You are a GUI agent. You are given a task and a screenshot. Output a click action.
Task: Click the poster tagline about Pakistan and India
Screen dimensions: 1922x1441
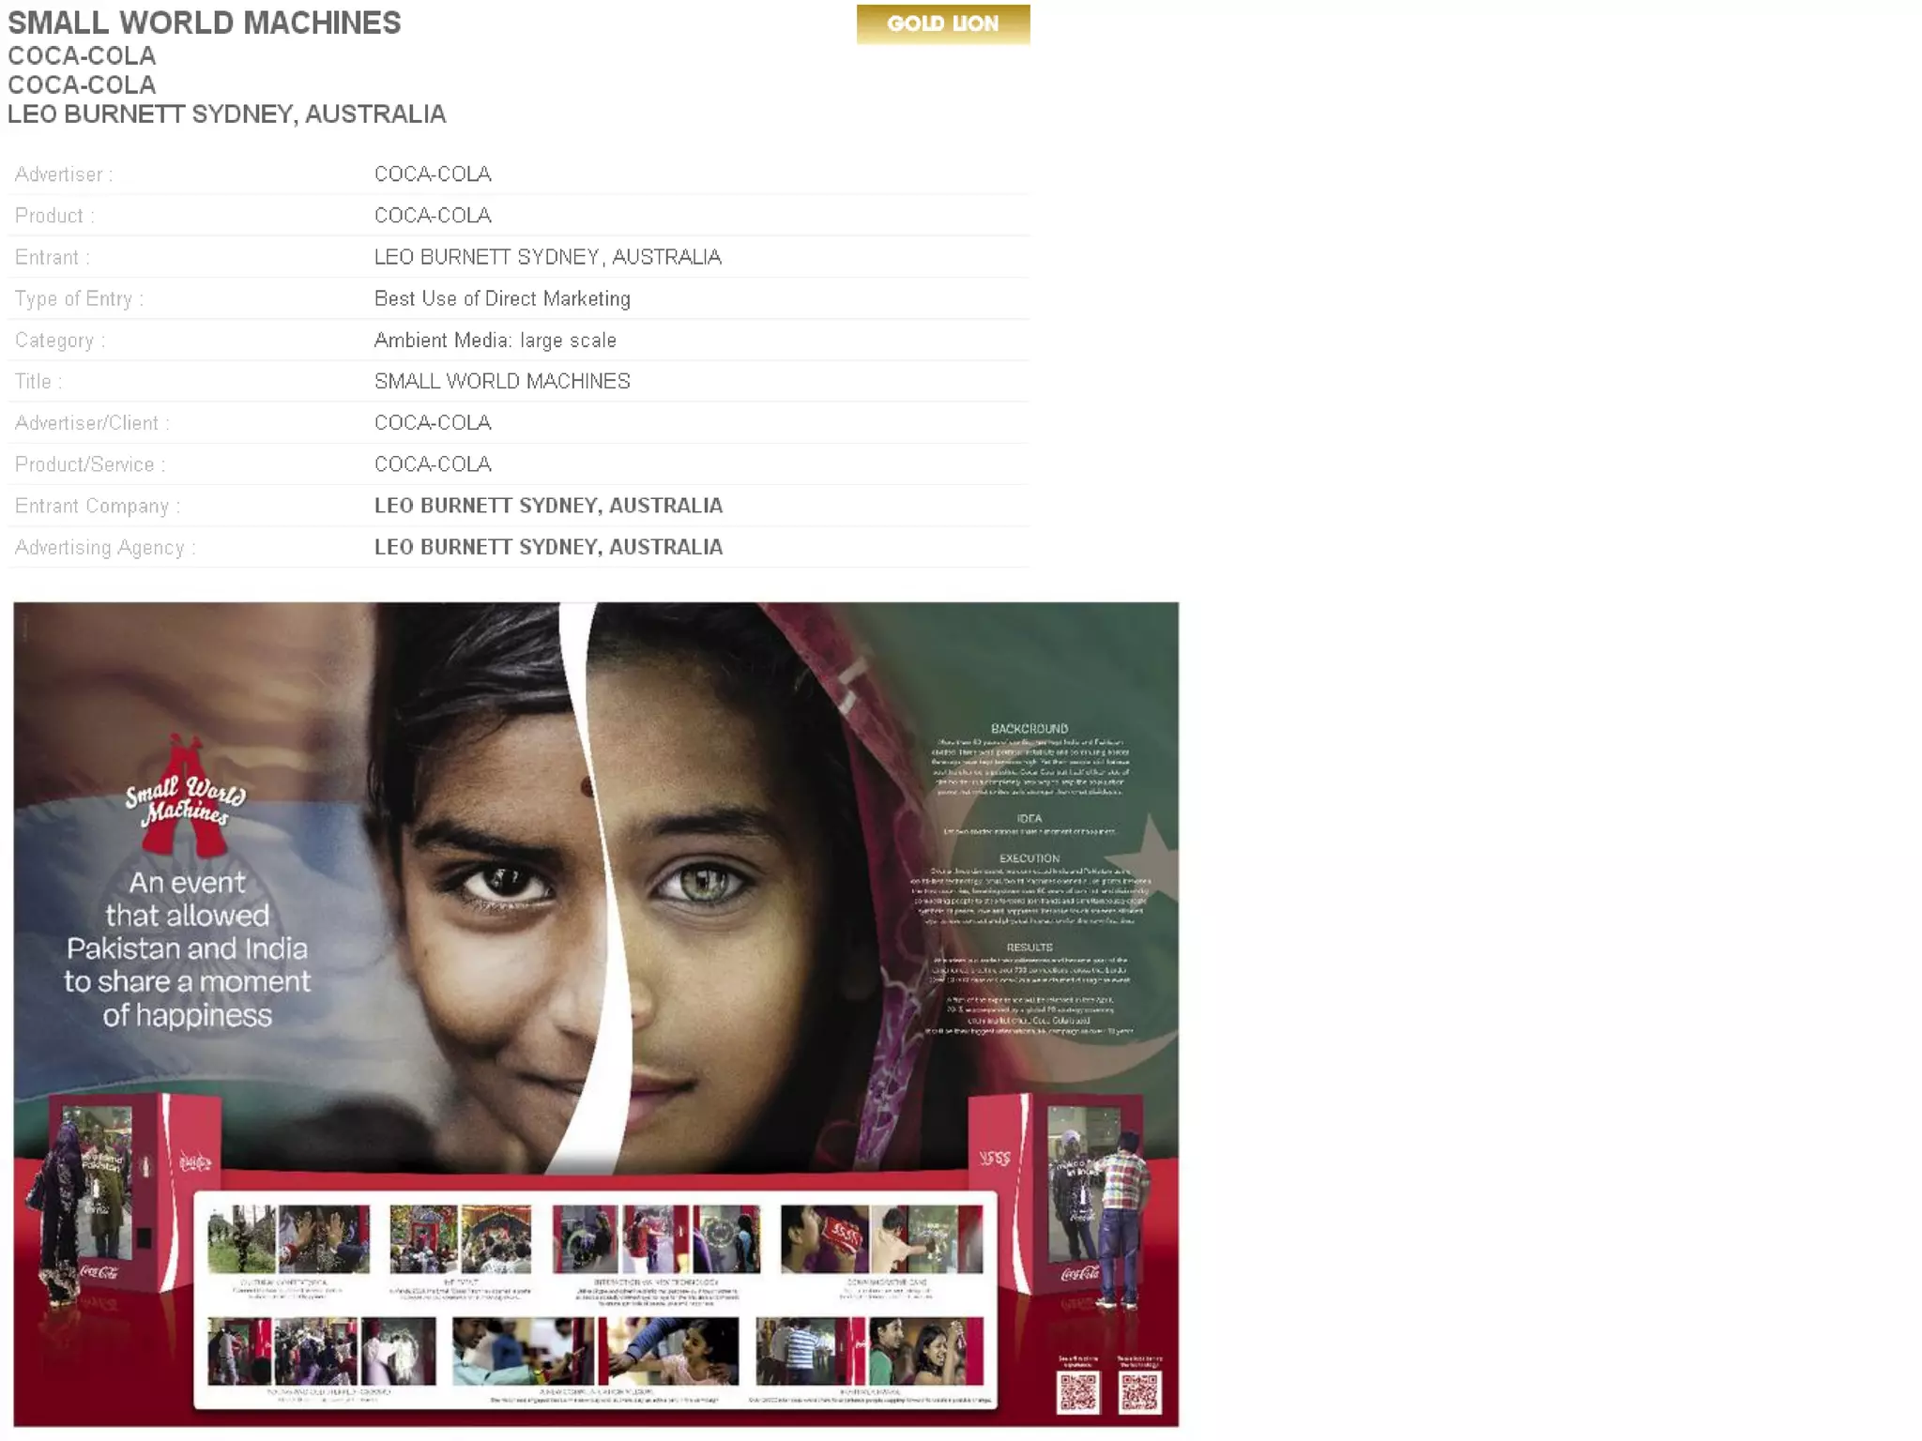187,948
